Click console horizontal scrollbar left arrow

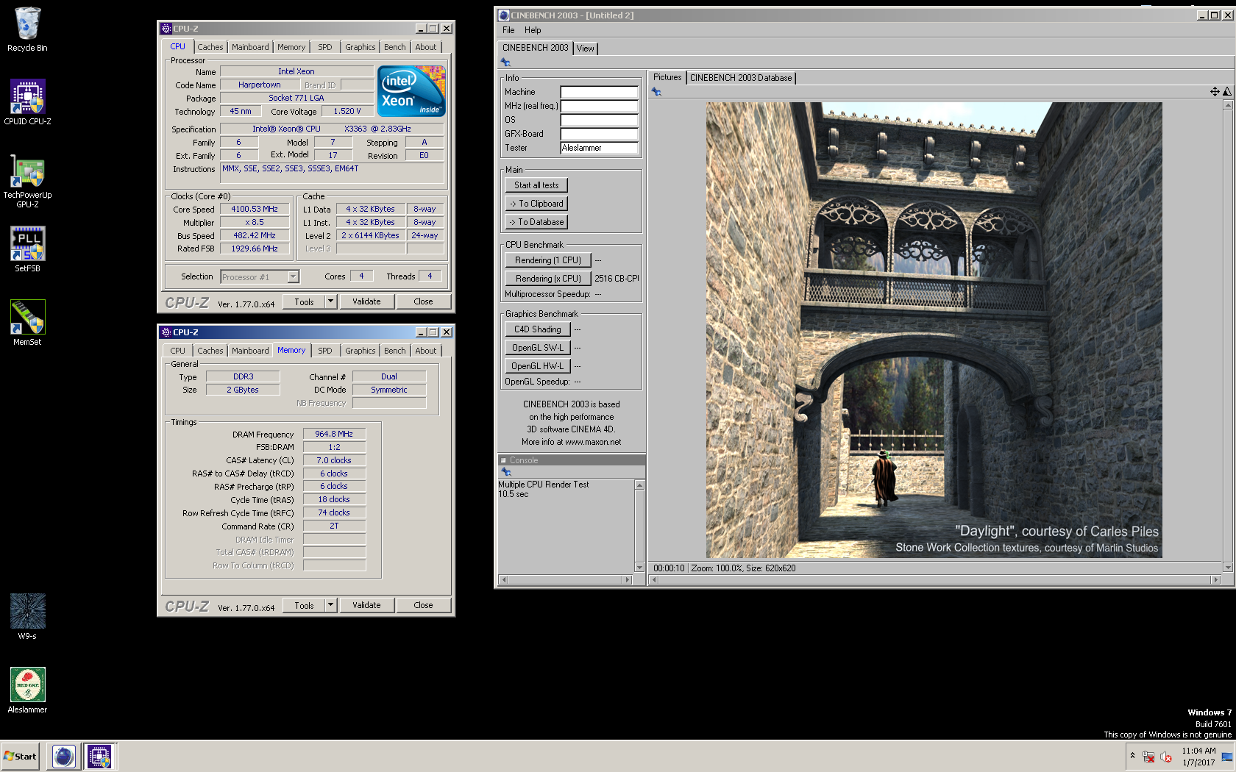[x=504, y=579]
